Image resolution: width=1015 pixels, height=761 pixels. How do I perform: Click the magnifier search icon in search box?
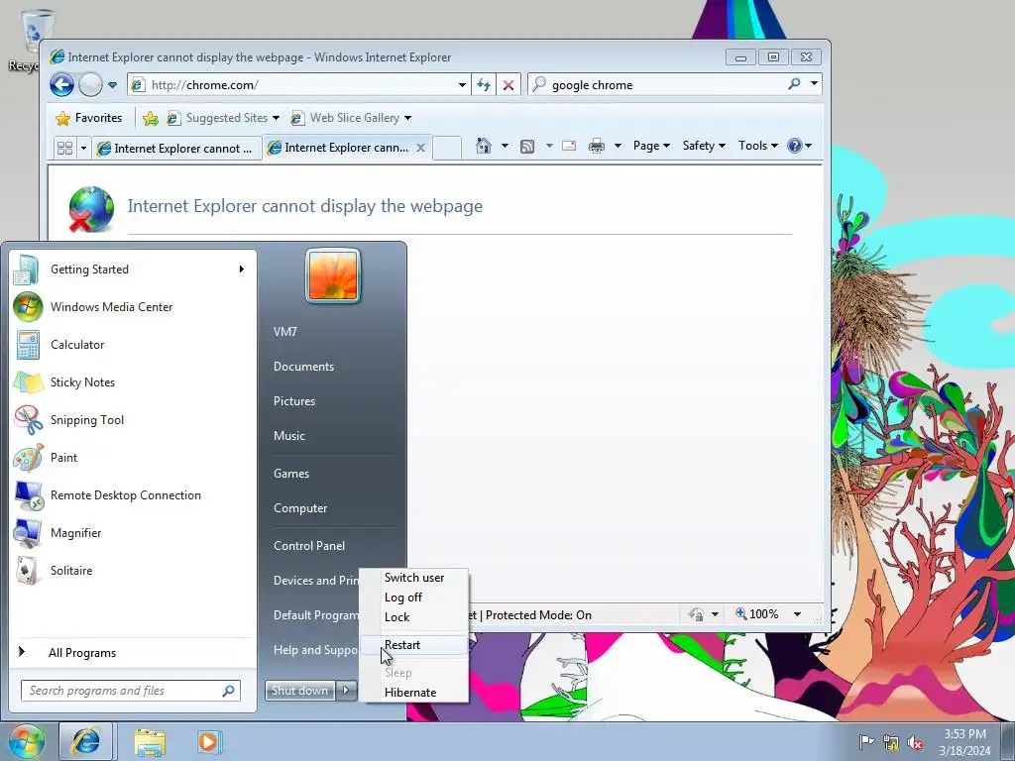[x=794, y=84]
